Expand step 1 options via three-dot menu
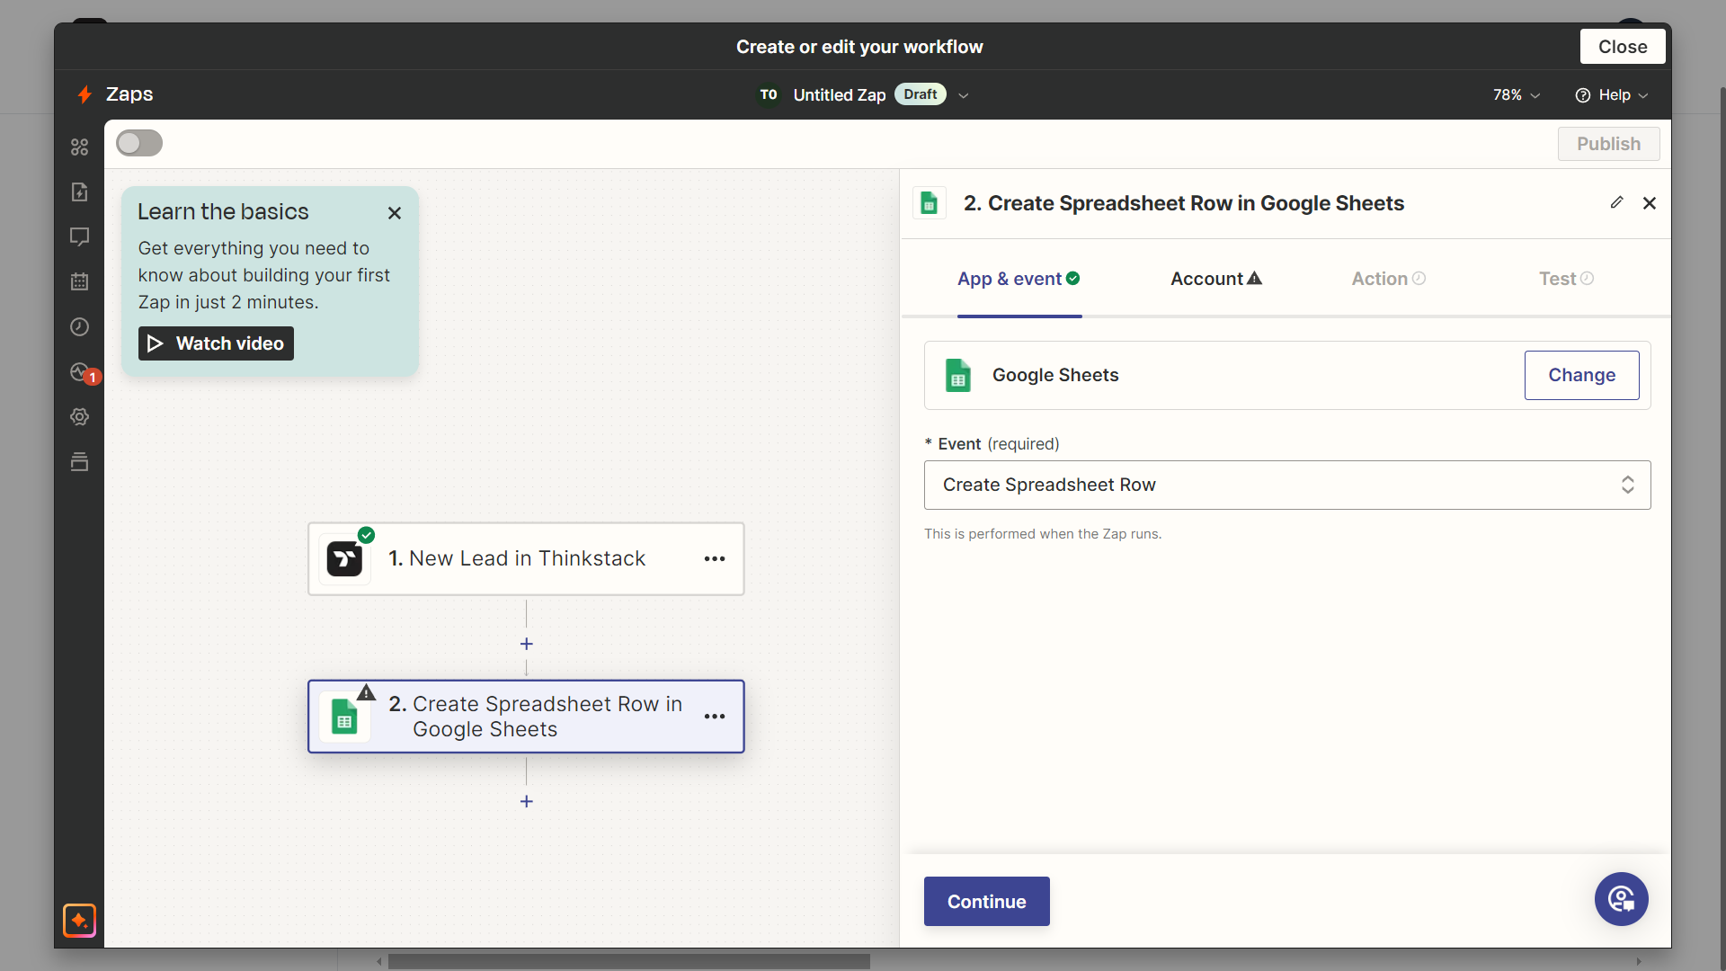Image resolution: width=1726 pixels, height=971 pixels. (716, 557)
